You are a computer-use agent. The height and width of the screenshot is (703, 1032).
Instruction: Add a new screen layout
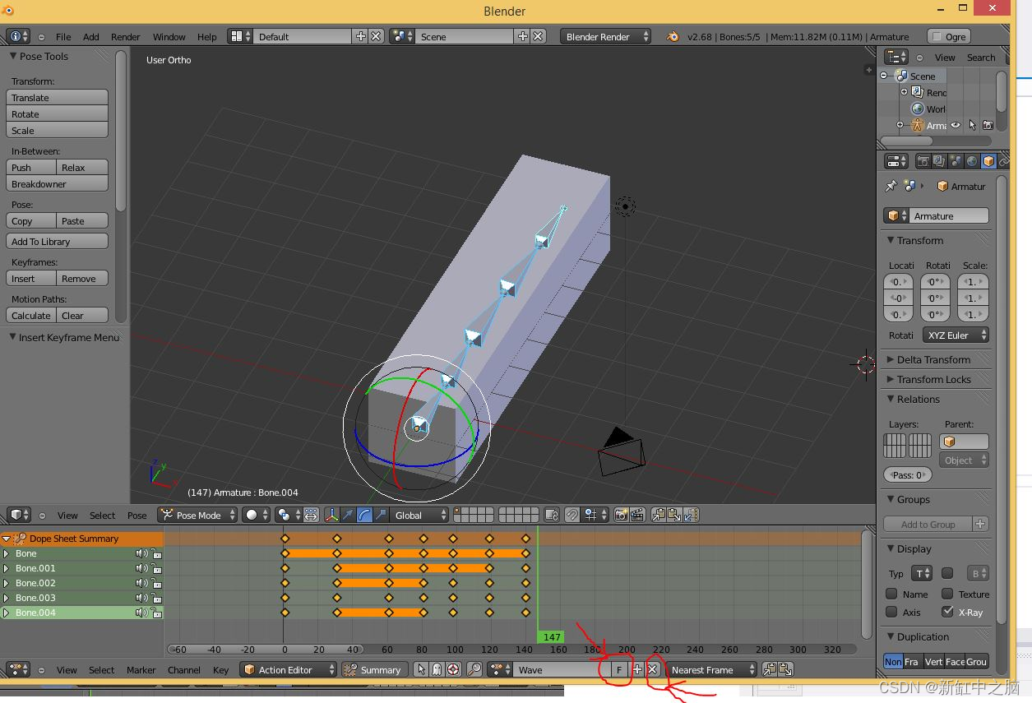pos(360,36)
